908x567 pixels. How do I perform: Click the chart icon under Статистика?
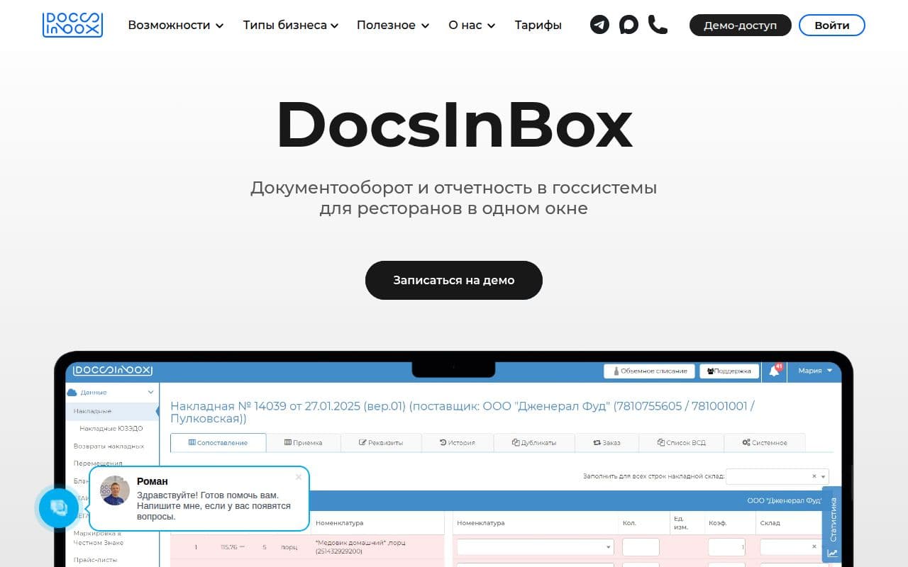click(832, 553)
